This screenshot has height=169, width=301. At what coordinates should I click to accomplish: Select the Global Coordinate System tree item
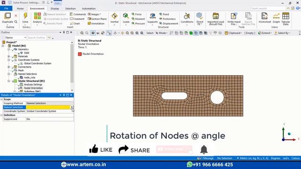point(38,63)
